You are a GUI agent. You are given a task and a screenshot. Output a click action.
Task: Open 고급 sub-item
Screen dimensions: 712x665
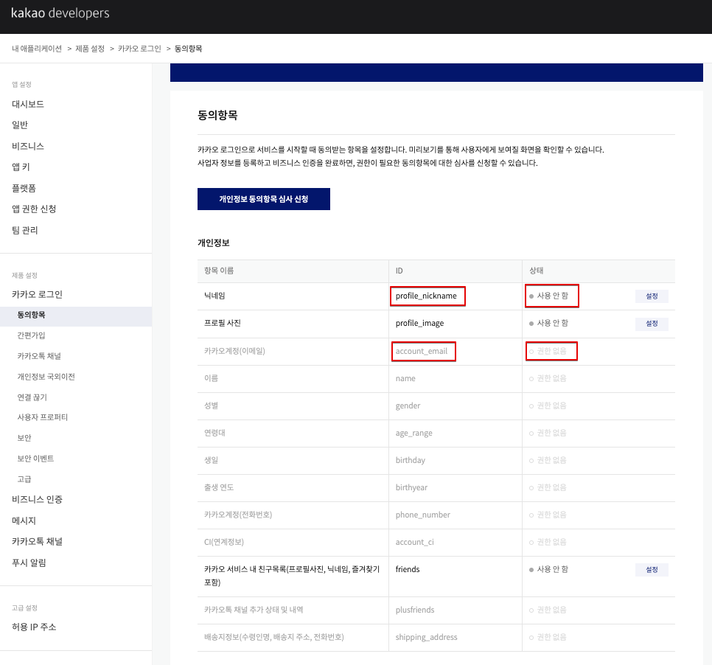(x=24, y=479)
